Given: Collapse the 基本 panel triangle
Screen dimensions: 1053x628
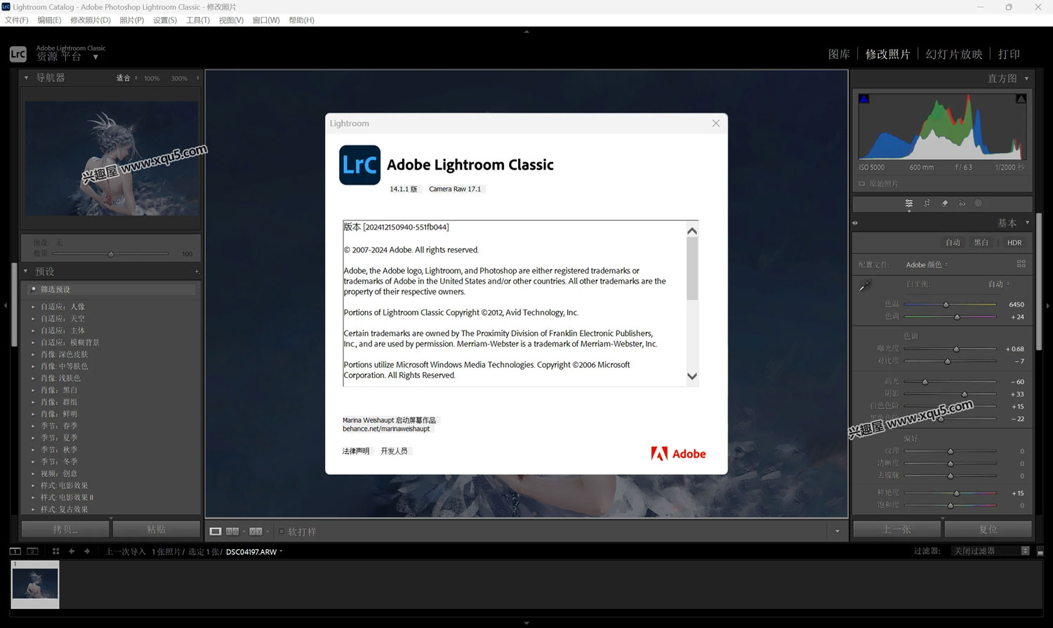Looking at the screenshot, I should coord(1027,223).
